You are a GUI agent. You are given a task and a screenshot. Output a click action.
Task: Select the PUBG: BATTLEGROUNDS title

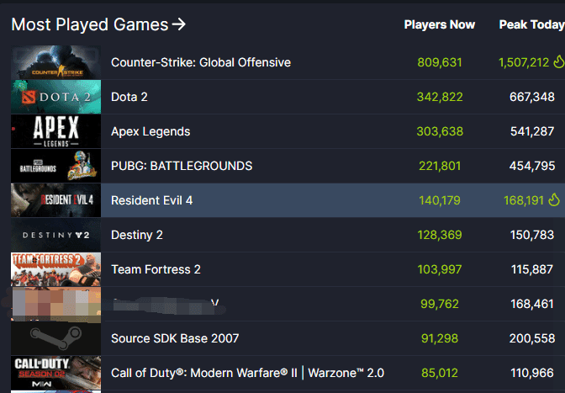182,166
